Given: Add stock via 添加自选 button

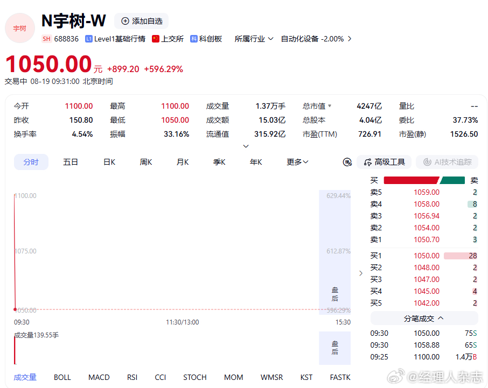Looking at the screenshot, I should [x=142, y=21].
